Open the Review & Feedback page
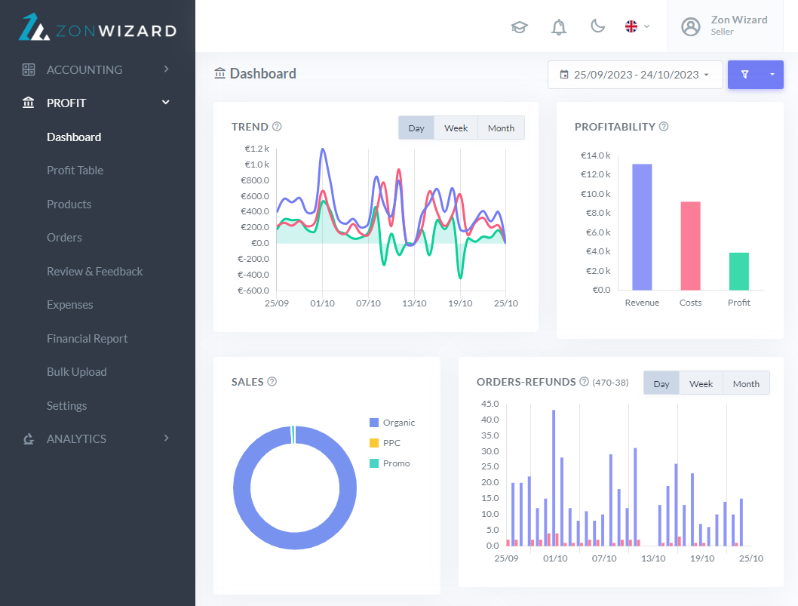 (95, 271)
